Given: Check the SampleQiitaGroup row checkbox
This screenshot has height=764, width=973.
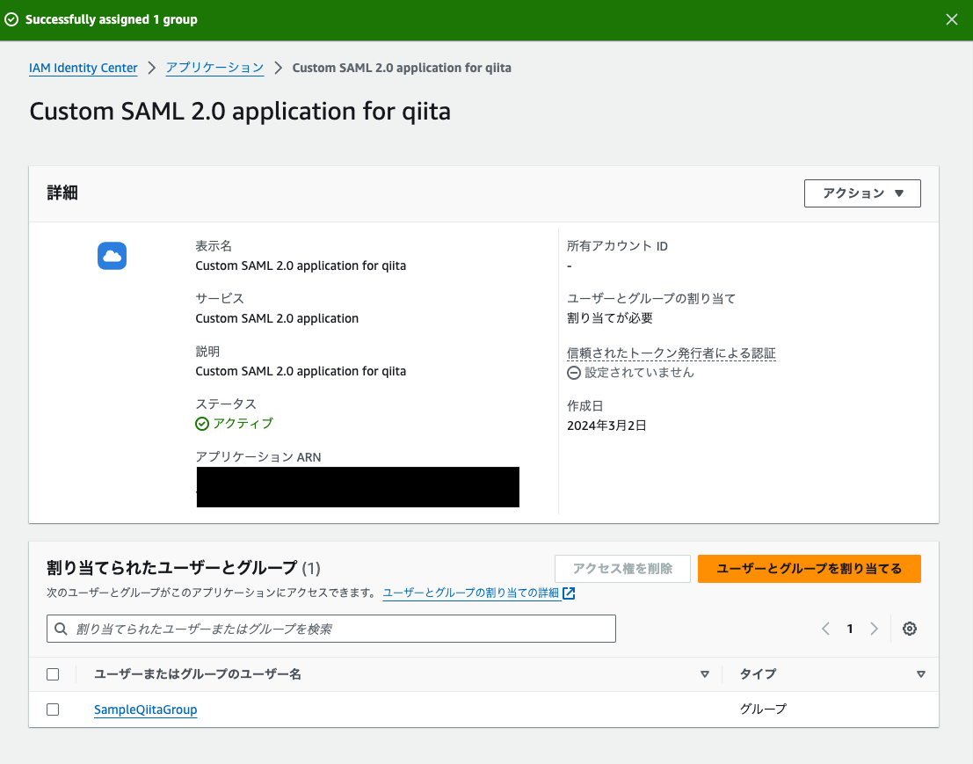Looking at the screenshot, I should 53,709.
